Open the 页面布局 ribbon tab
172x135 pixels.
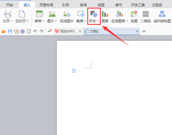[x=46, y=5]
